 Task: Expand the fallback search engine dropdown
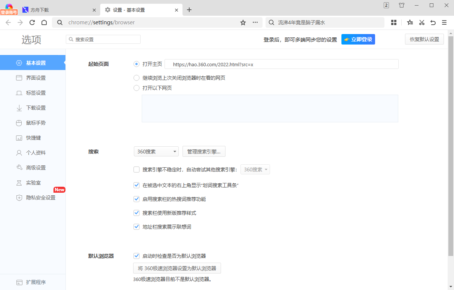click(x=255, y=169)
